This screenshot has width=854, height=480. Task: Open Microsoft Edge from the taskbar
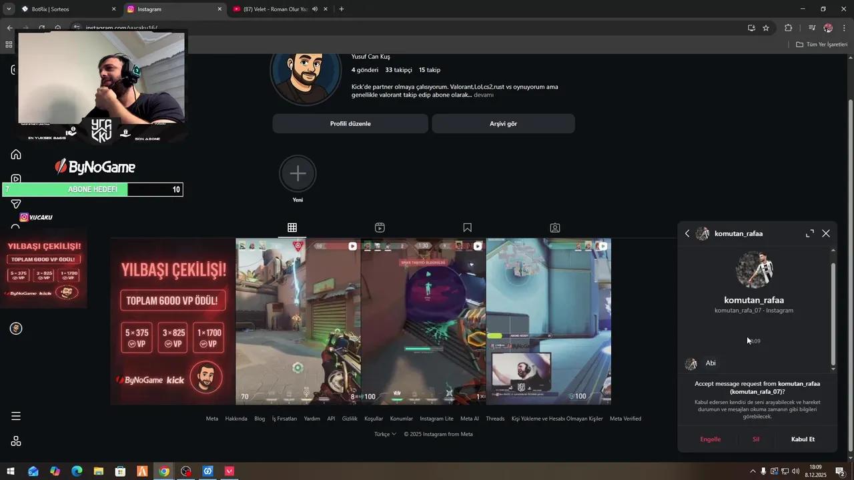[77, 471]
